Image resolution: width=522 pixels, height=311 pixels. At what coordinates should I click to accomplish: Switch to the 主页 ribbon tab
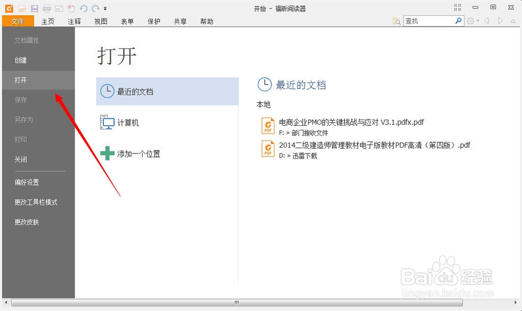pyautogui.click(x=48, y=21)
